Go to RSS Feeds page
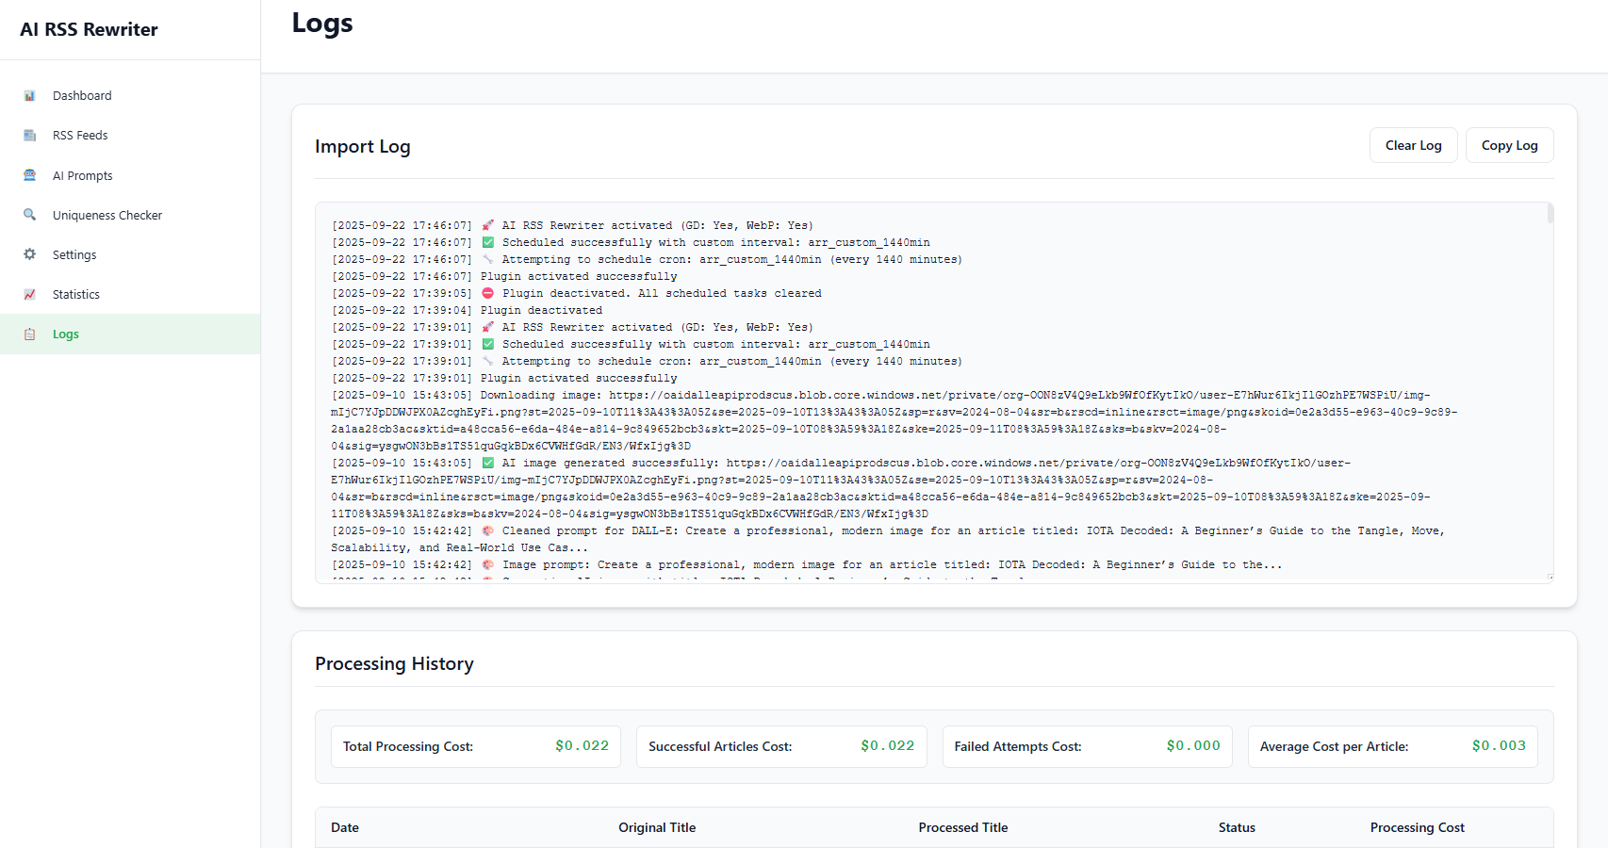Viewport: 1608px width, 848px height. pyautogui.click(x=80, y=136)
